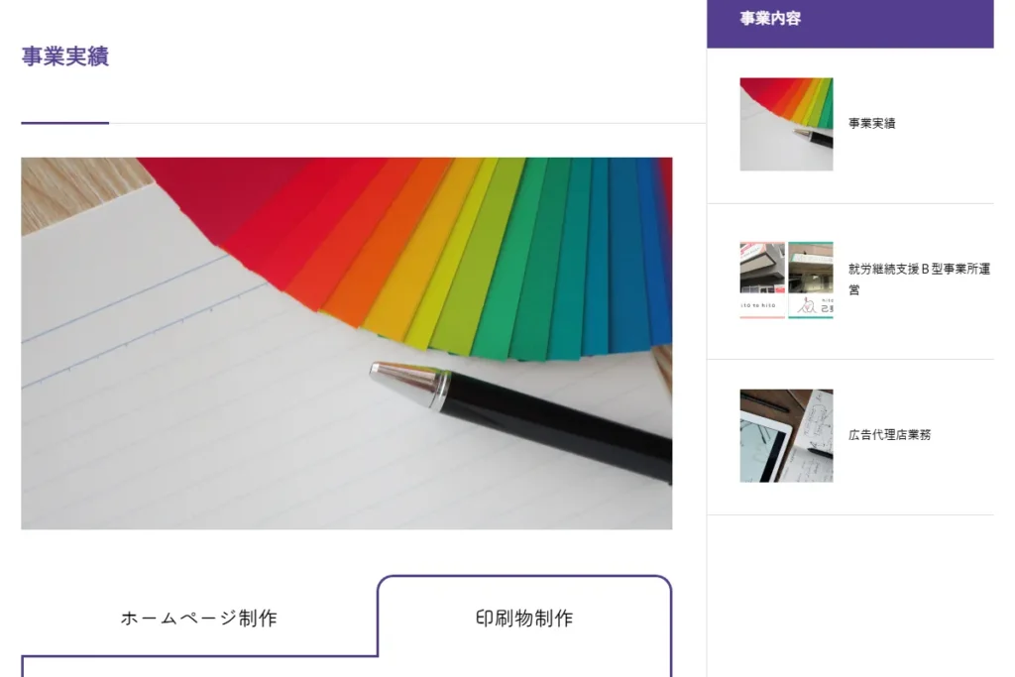Click the 事業内容 purple sidebar header
Screen dimensions: 1015x677
coord(849,24)
